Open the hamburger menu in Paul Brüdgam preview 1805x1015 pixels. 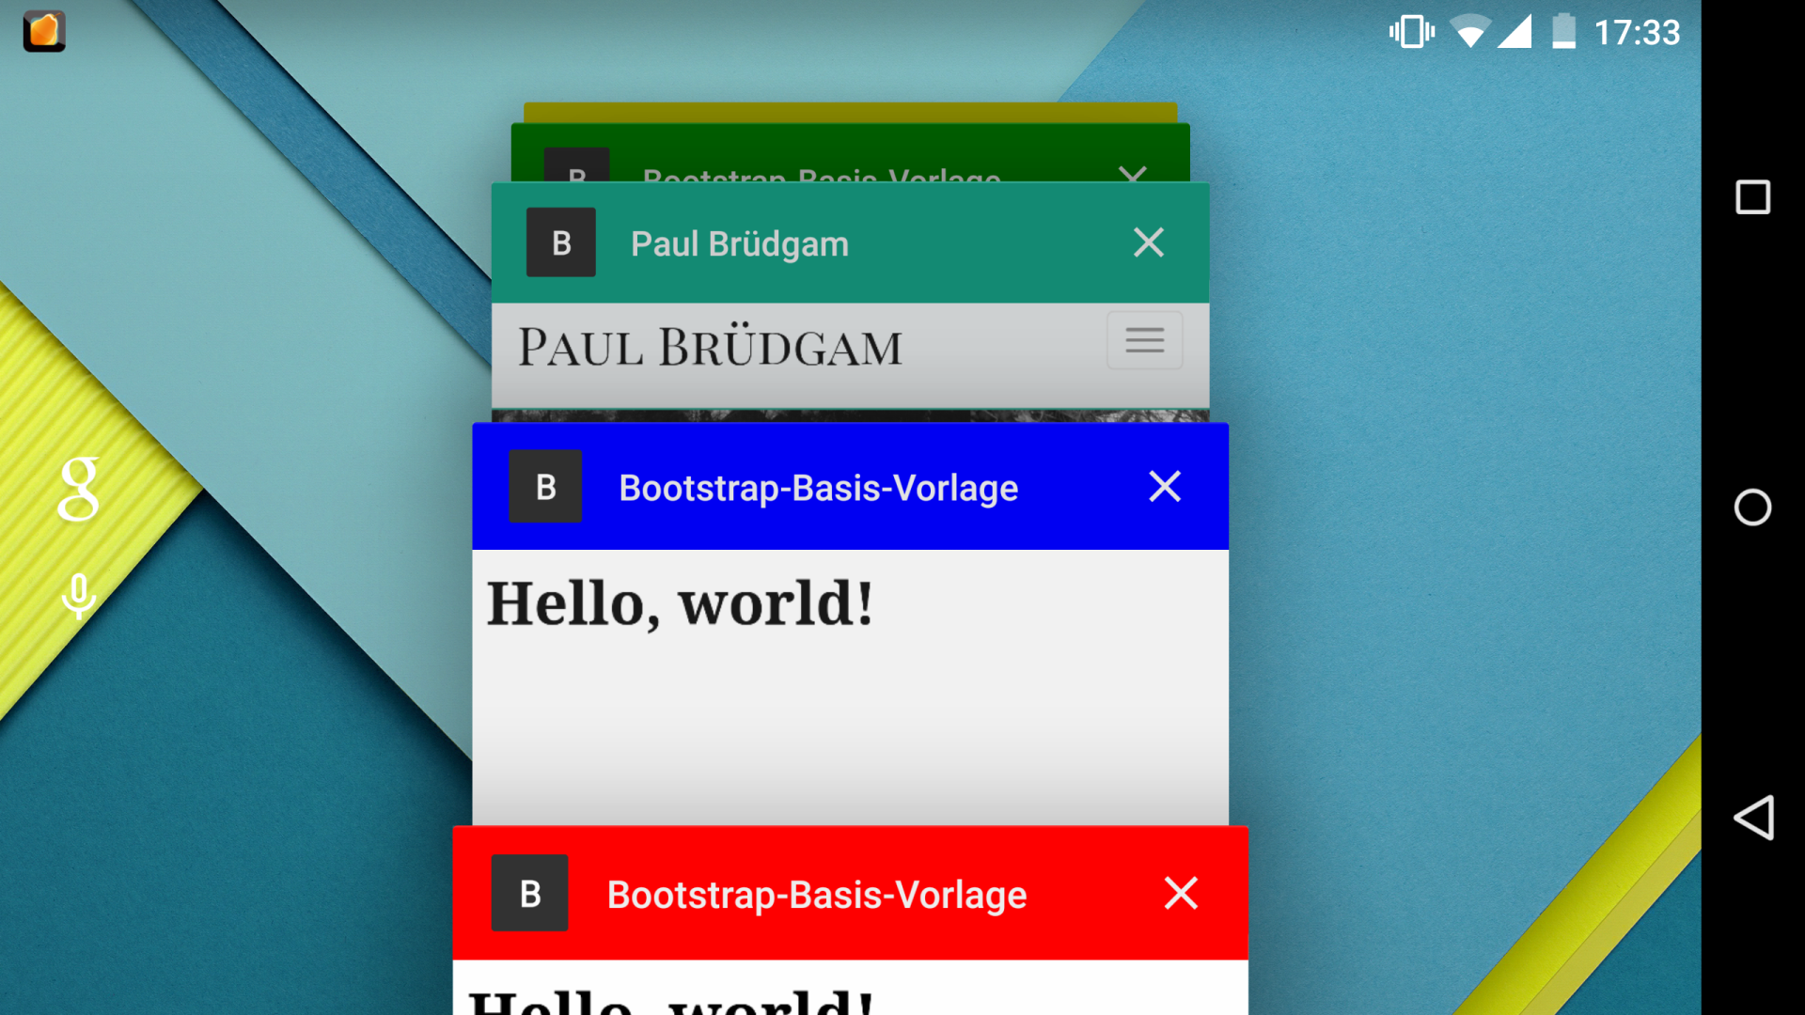click(x=1144, y=340)
